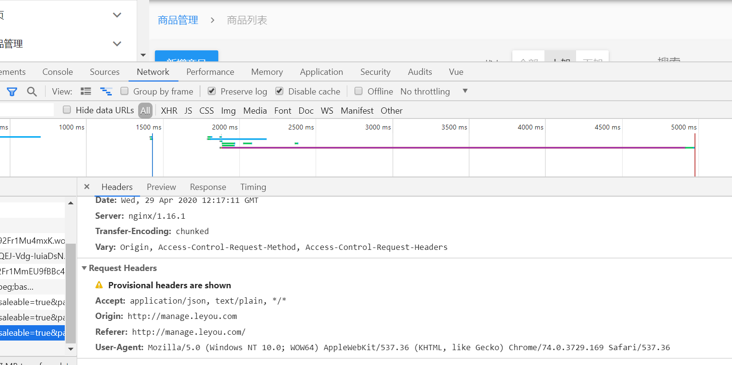Viewport: 732px width, 365px height.
Task: Click the network filter text field
Action: coord(27,110)
